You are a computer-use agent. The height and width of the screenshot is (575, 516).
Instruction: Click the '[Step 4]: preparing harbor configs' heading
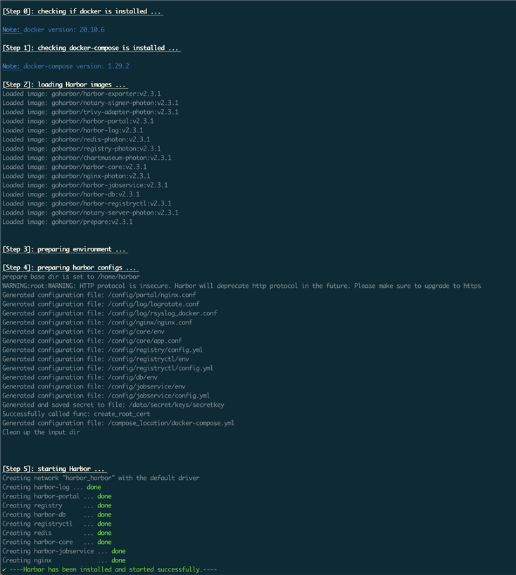pos(70,267)
